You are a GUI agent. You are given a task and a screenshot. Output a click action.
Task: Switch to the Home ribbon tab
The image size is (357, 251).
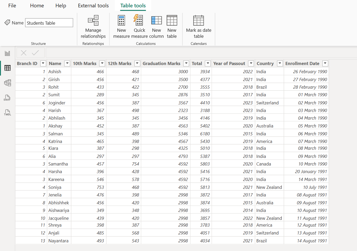(x=37, y=6)
